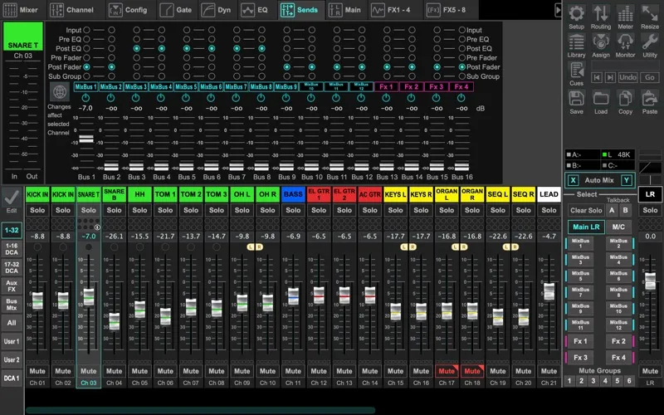This screenshot has width=664, height=415.
Task: Select Pre Fader radio for Bus 16
Action: [x=462, y=57]
